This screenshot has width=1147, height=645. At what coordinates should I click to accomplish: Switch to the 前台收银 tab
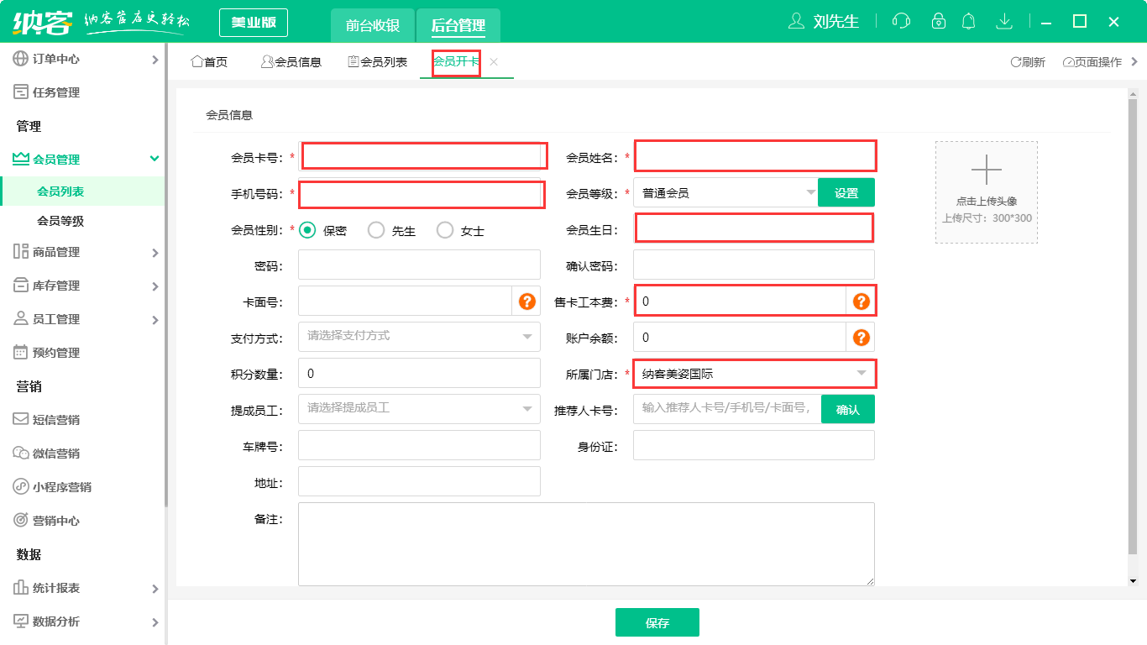(x=373, y=25)
